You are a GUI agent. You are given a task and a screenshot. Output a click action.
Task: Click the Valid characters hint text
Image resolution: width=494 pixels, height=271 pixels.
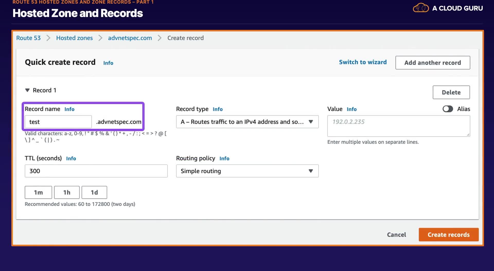96,137
